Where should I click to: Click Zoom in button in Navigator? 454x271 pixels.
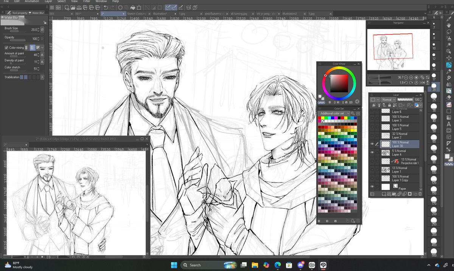coord(410,77)
